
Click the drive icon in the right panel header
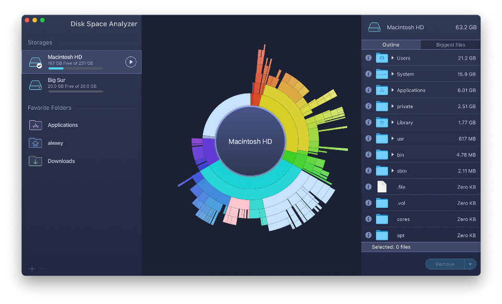coord(373,27)
